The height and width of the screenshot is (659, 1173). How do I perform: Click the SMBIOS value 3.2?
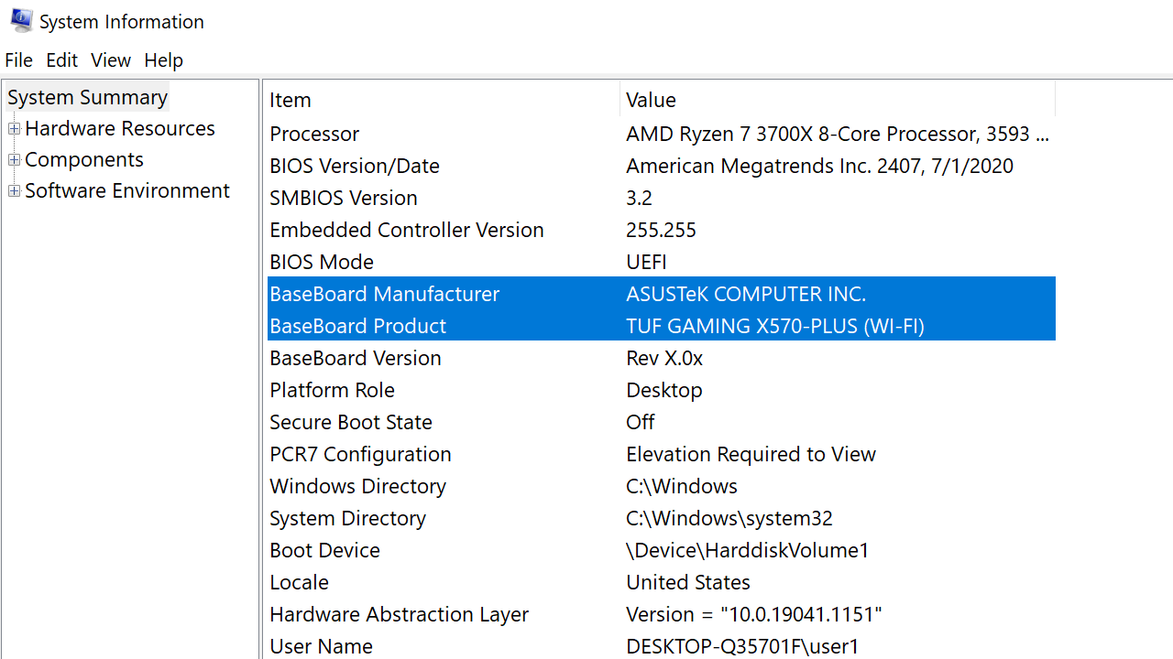[x=639, y=198]
